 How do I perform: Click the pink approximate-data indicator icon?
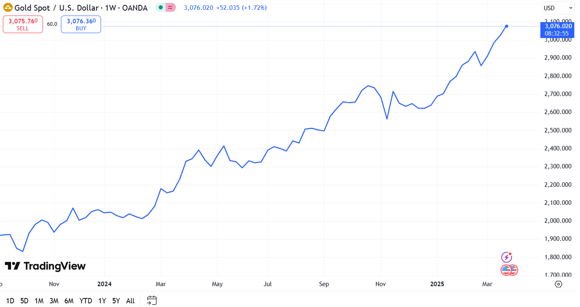pos(171,7)
